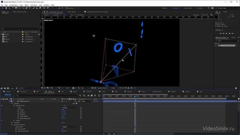Viewport: 240px width, 135px height.
Task: Click the Standard workspace button
Action: pyautogui.click(x=175, y=8)
